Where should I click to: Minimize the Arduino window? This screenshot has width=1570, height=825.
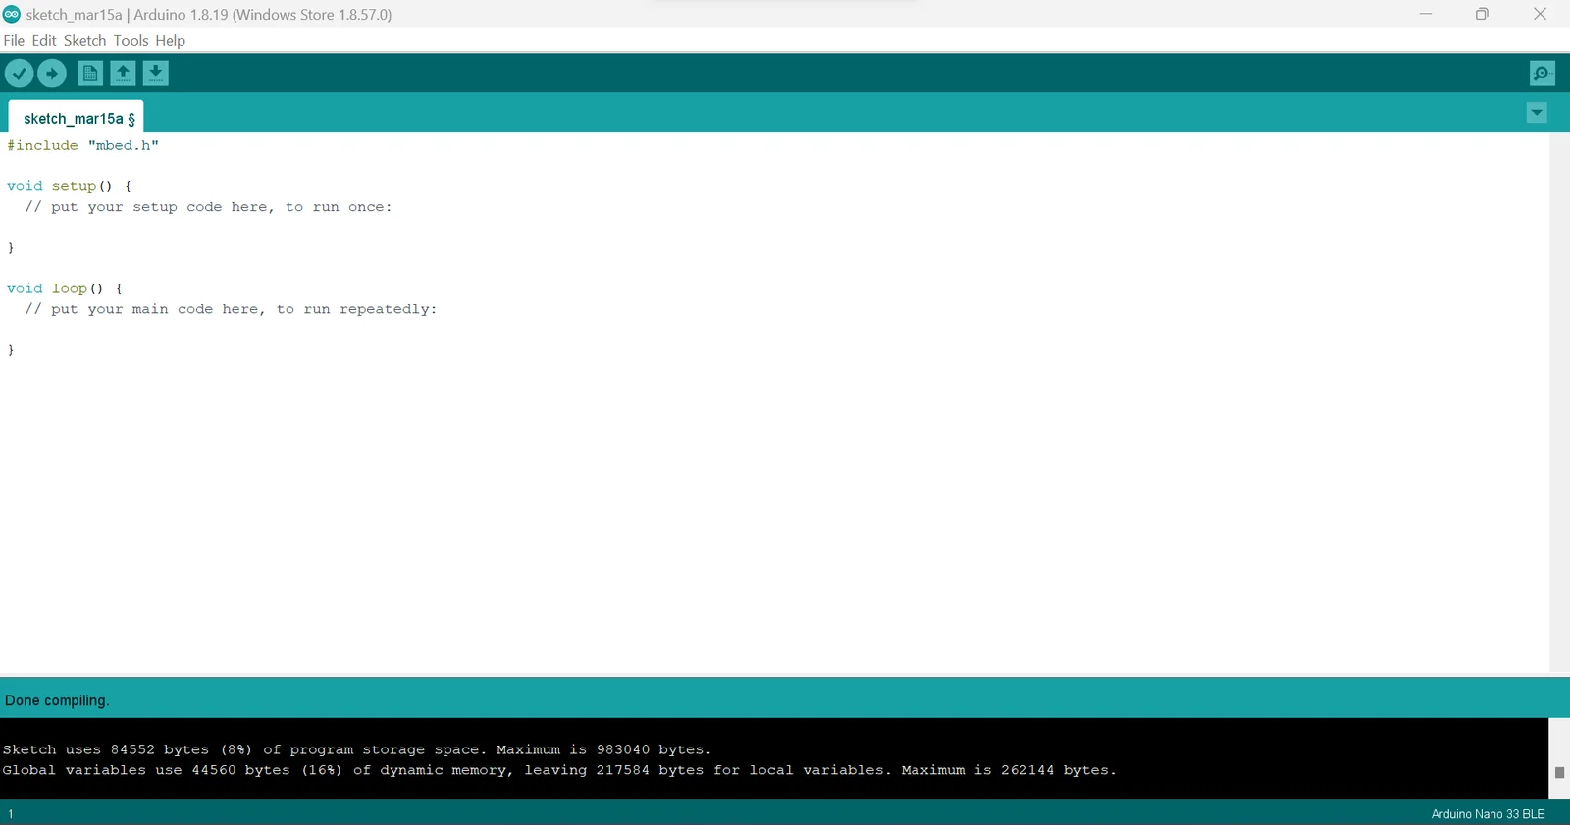click(1426, 14)
